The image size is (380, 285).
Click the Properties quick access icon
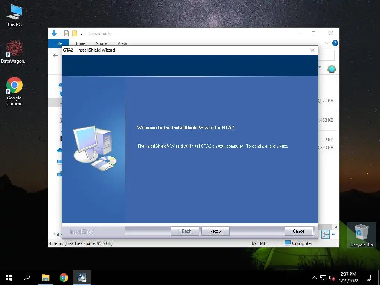click(x=66, y=33)
